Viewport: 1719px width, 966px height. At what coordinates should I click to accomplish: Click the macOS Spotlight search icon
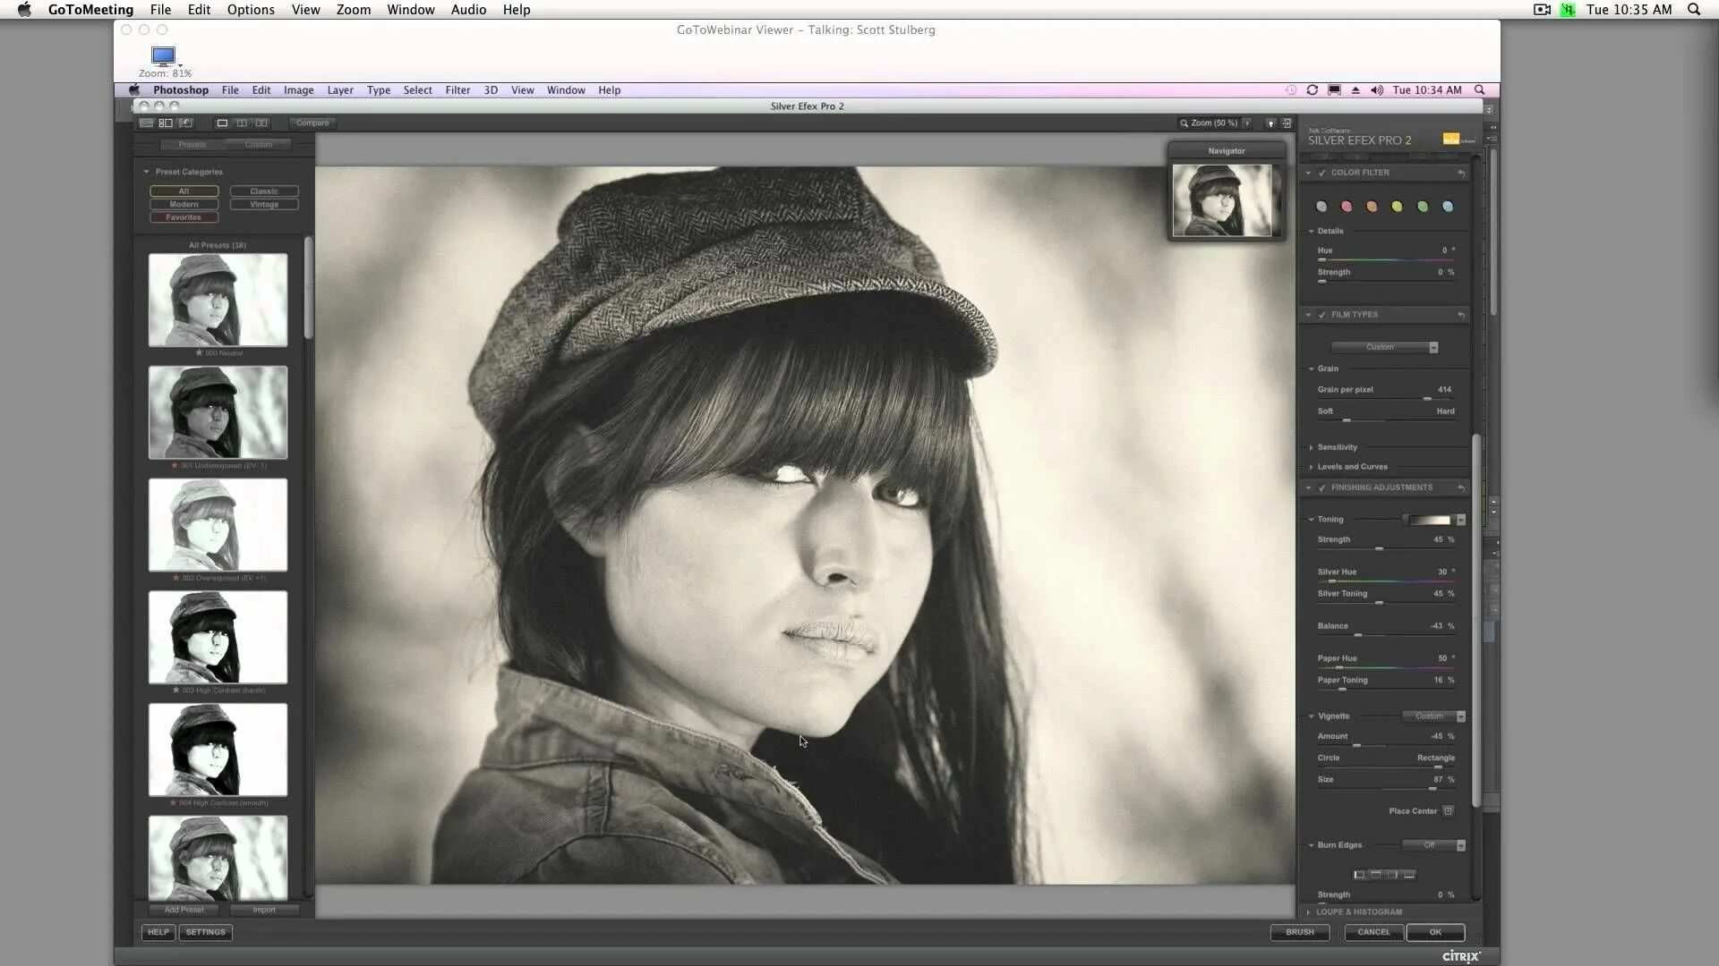pos(1694,10)
